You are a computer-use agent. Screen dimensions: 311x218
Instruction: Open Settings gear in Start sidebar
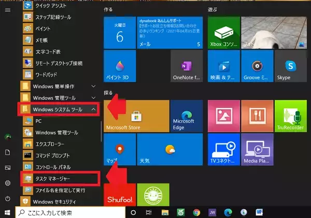(x=8, y=183)
